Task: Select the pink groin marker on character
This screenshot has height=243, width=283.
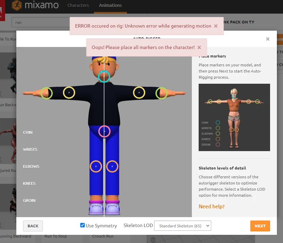Action: click(104, 131)
